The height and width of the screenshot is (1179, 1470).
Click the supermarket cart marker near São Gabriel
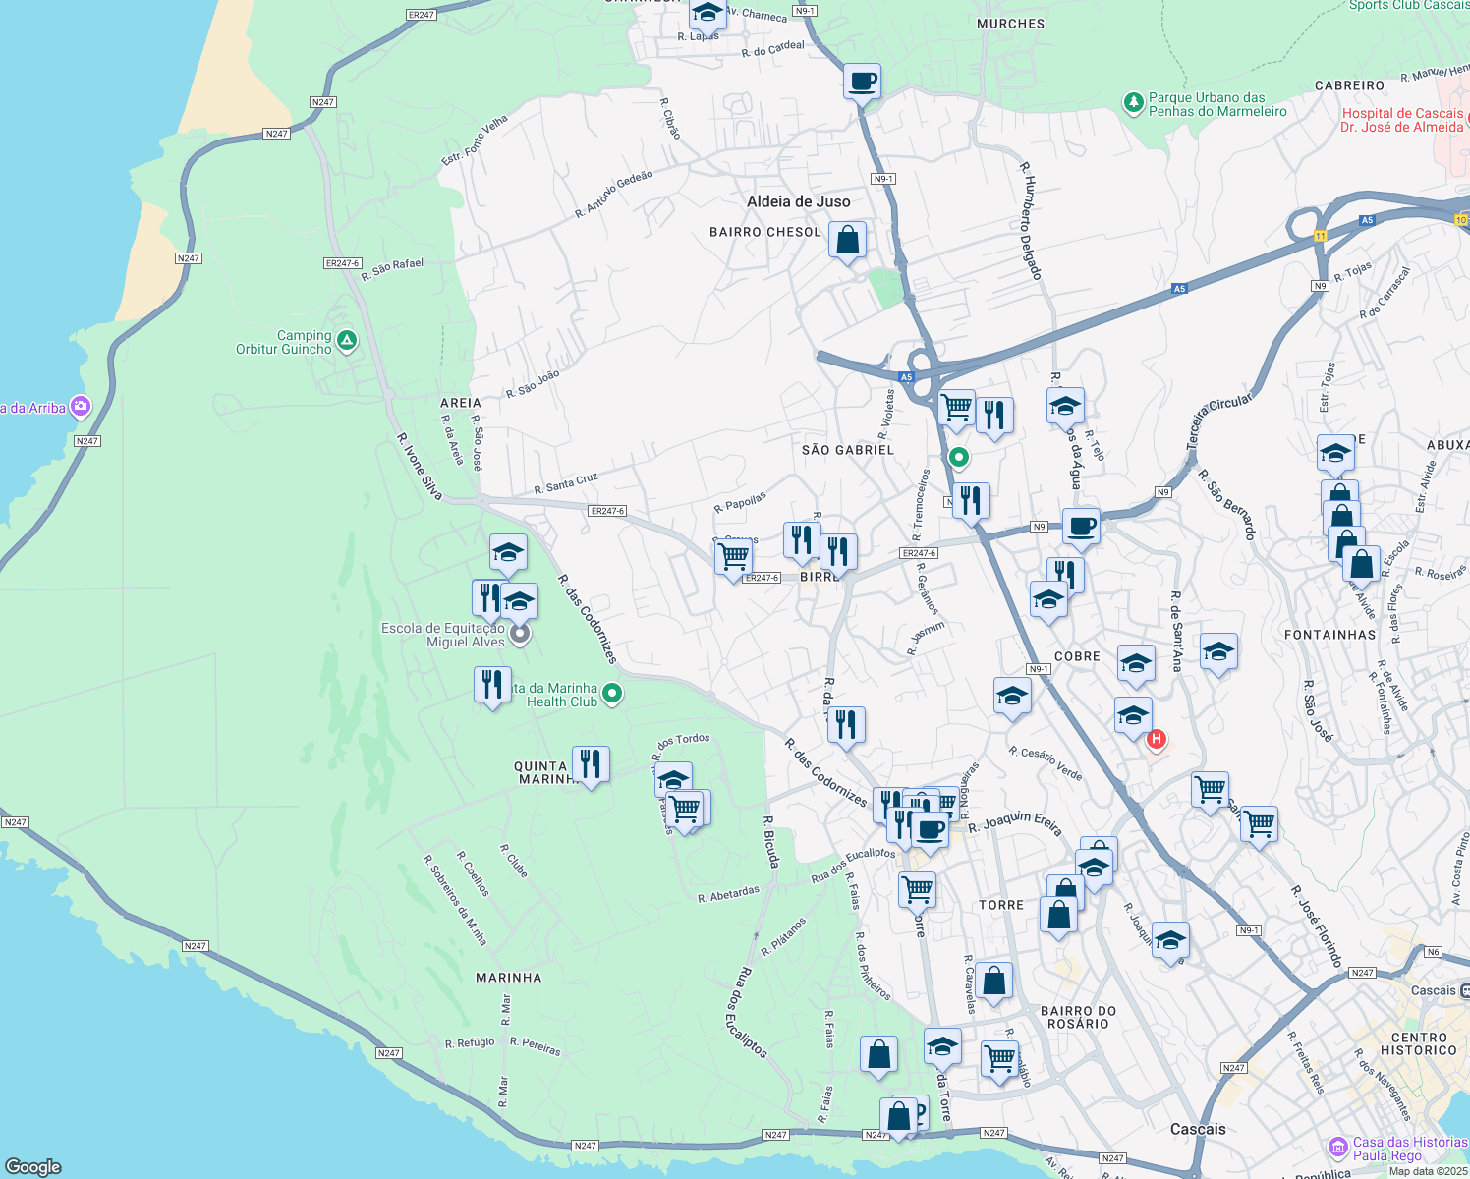coord(956,407)
